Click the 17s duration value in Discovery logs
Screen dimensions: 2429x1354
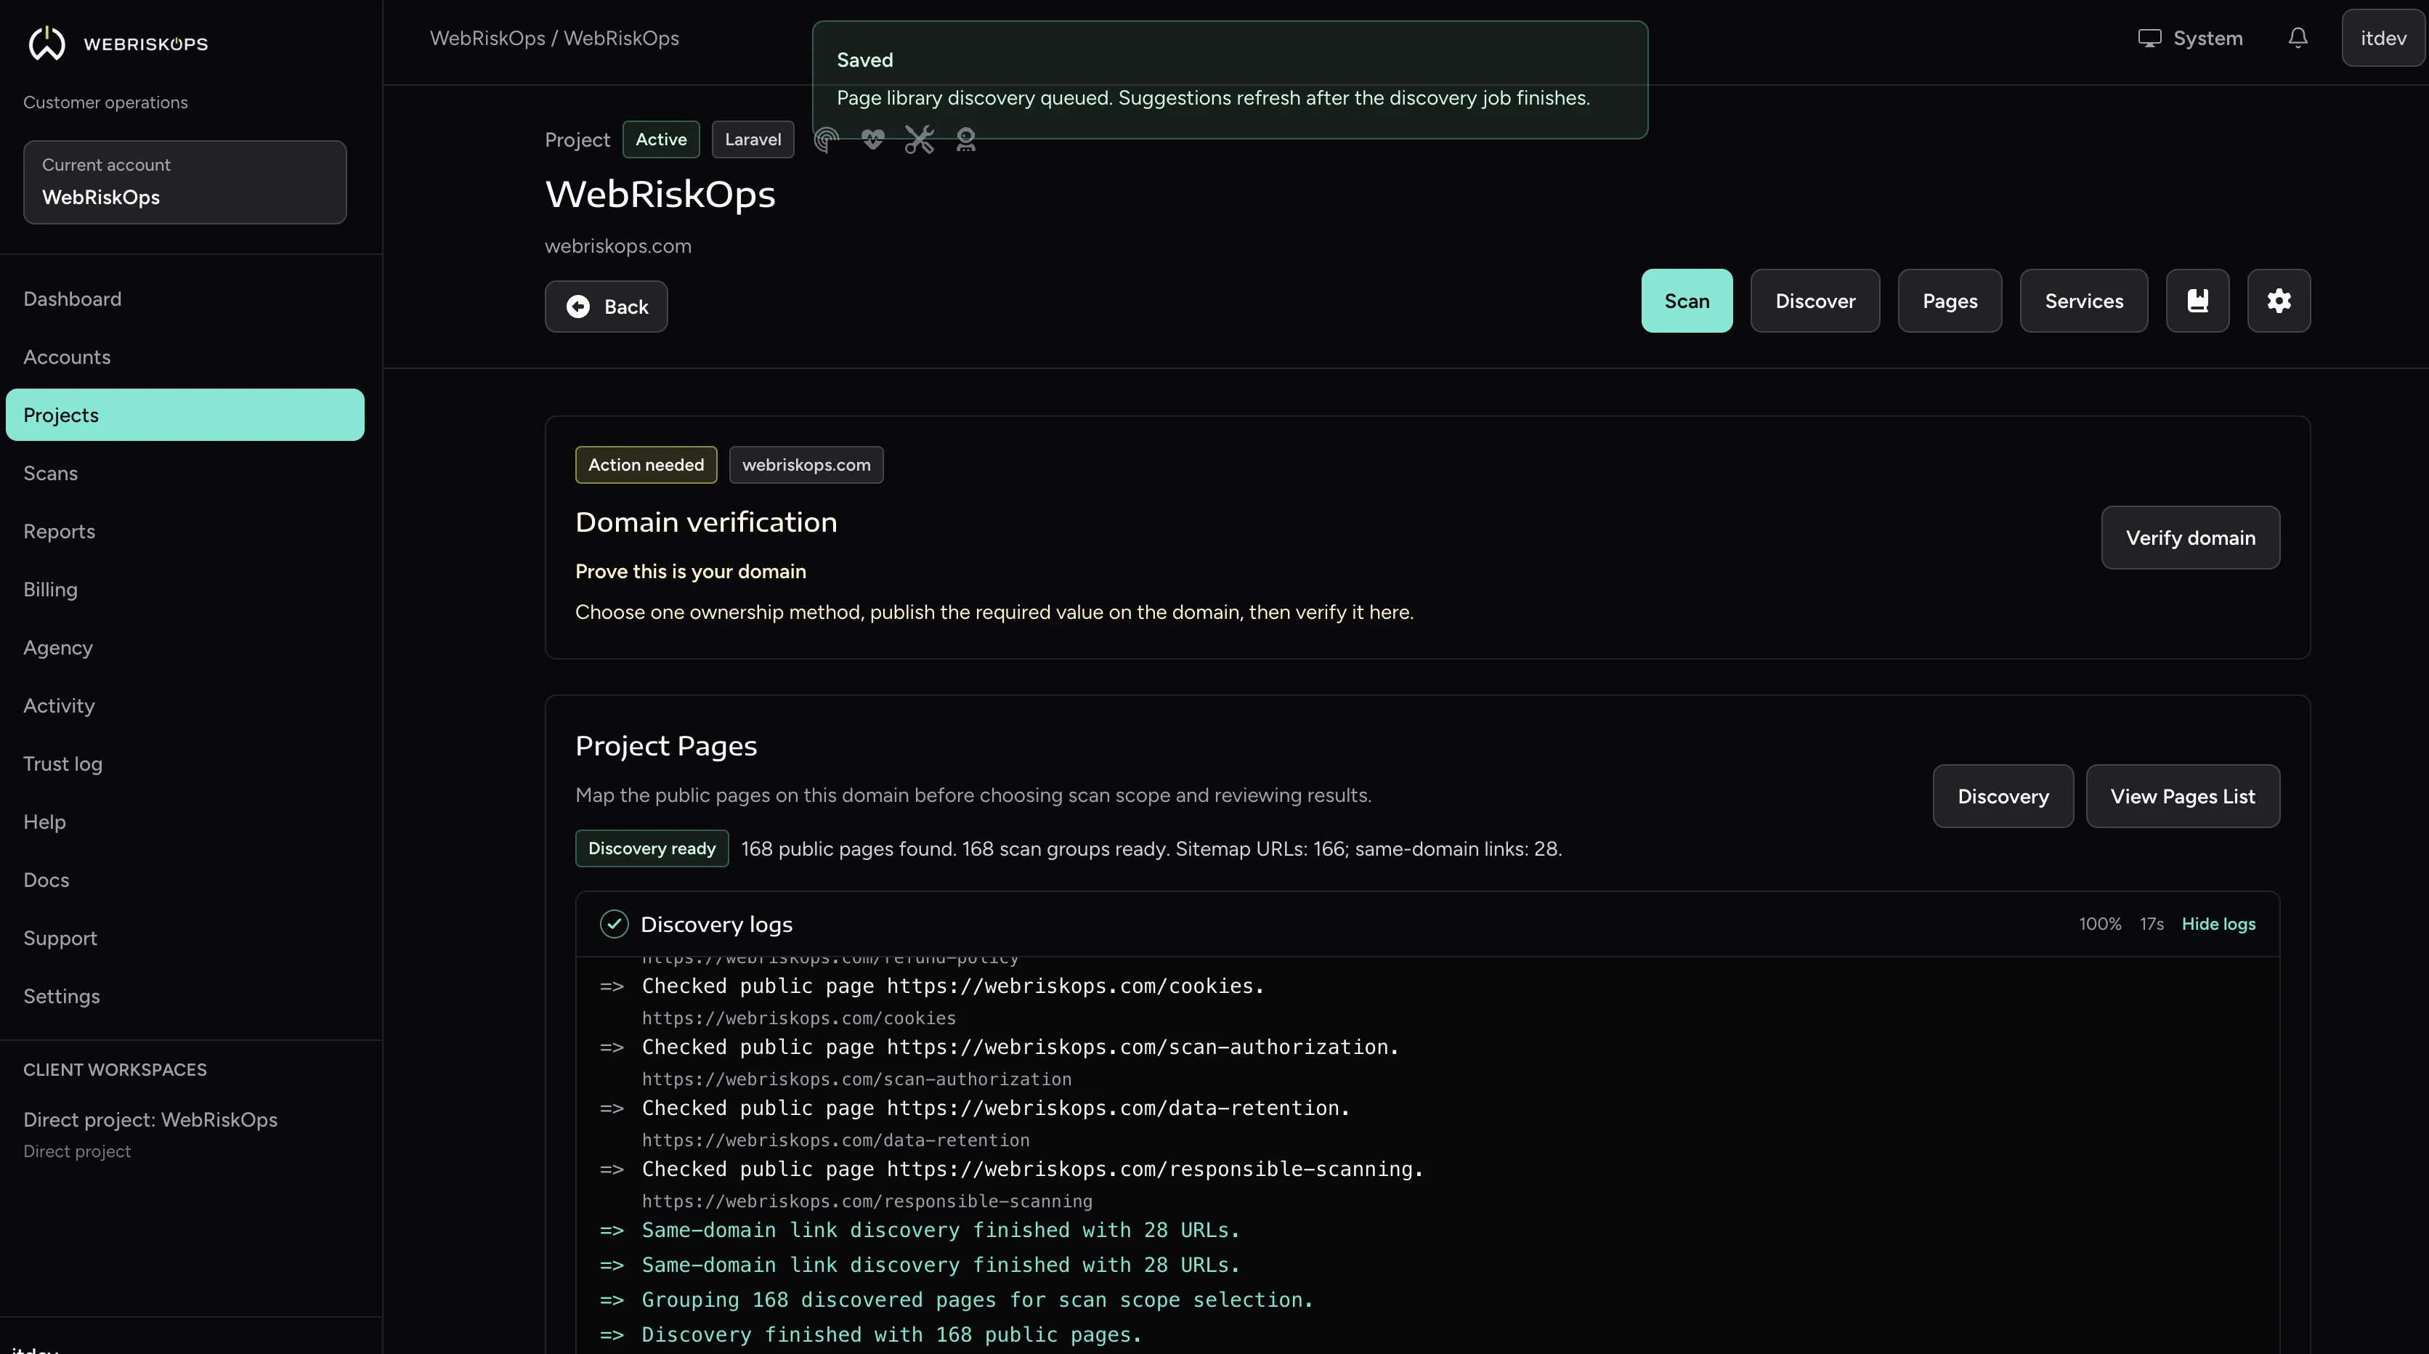(2151, 924)
